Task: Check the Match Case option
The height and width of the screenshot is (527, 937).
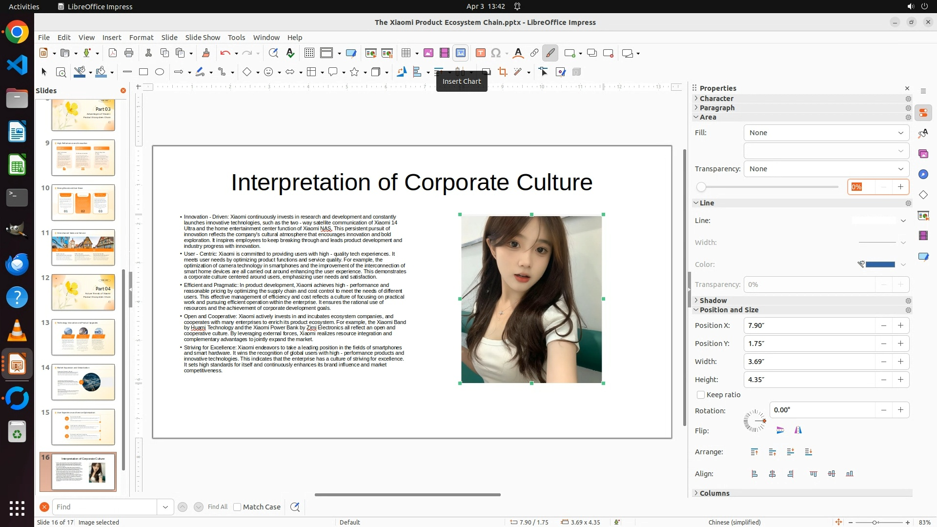Action: pyautogui.click(x=237, y=507)
